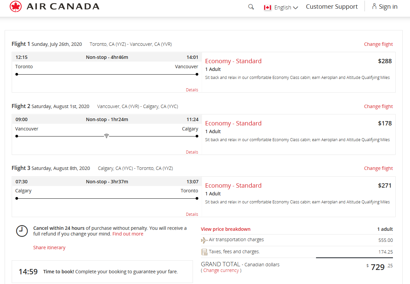Open Details for Calgary to Toronto flight
410x284 pixels.
[x=192, y=214]
